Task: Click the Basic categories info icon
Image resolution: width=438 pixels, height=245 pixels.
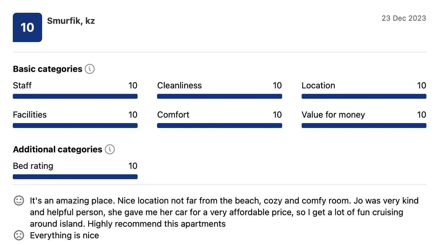Action: point(90,69)
